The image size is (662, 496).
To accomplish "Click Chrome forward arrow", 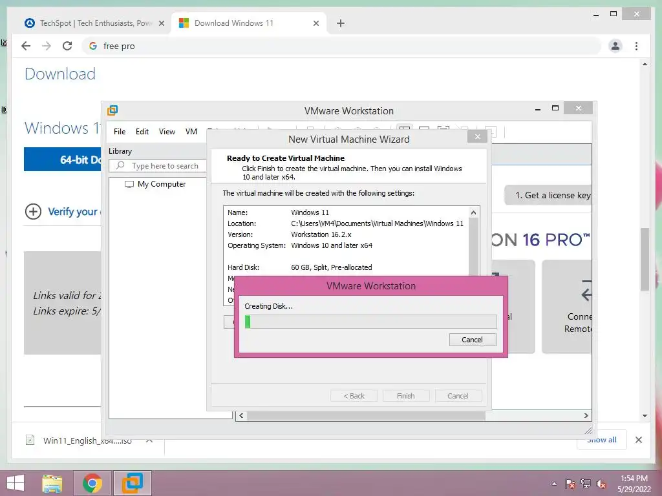I will point(47,46).
